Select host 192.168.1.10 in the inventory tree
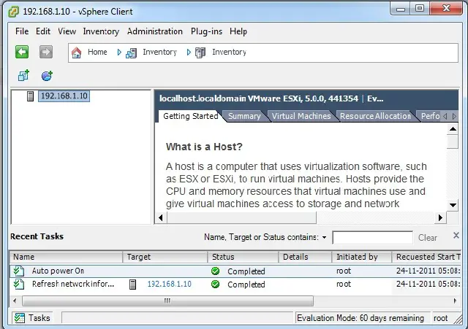Screen dimensions: 468x329 64,96
